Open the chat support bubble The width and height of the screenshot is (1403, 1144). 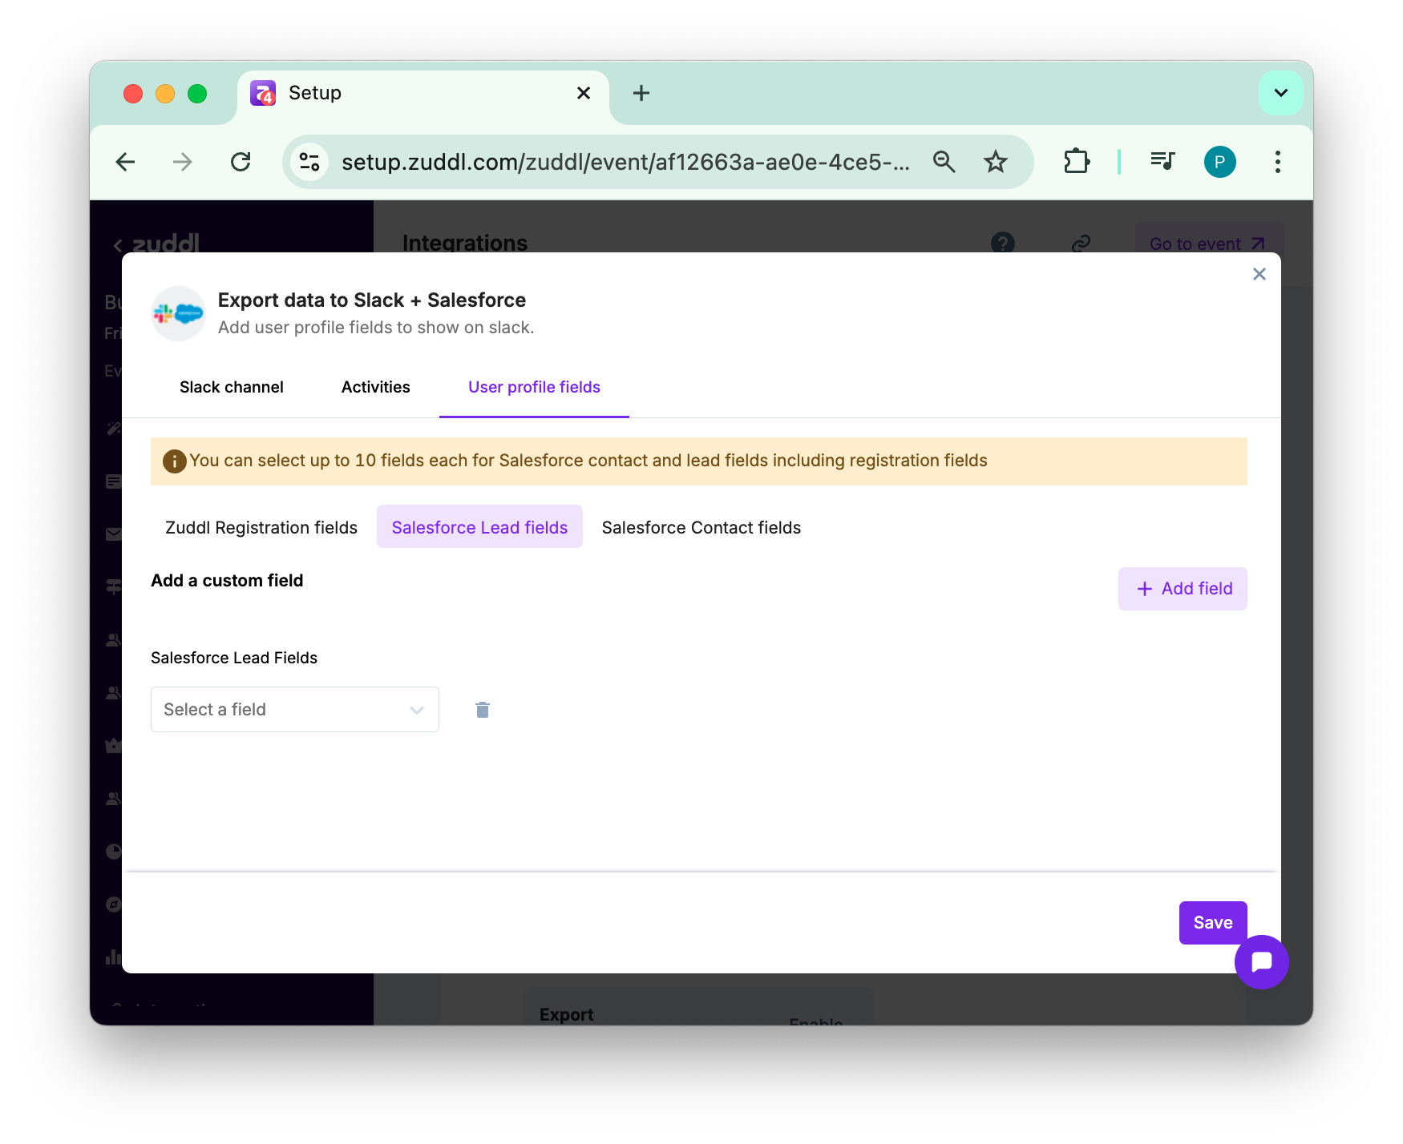[1261, 962]
